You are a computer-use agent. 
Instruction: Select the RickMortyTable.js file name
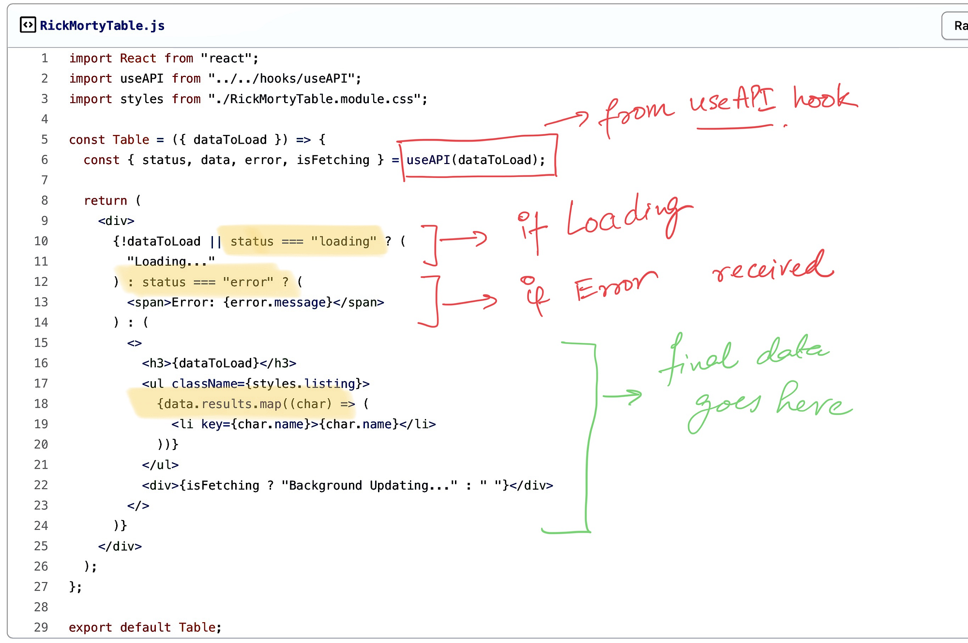(x=102, y=25)
